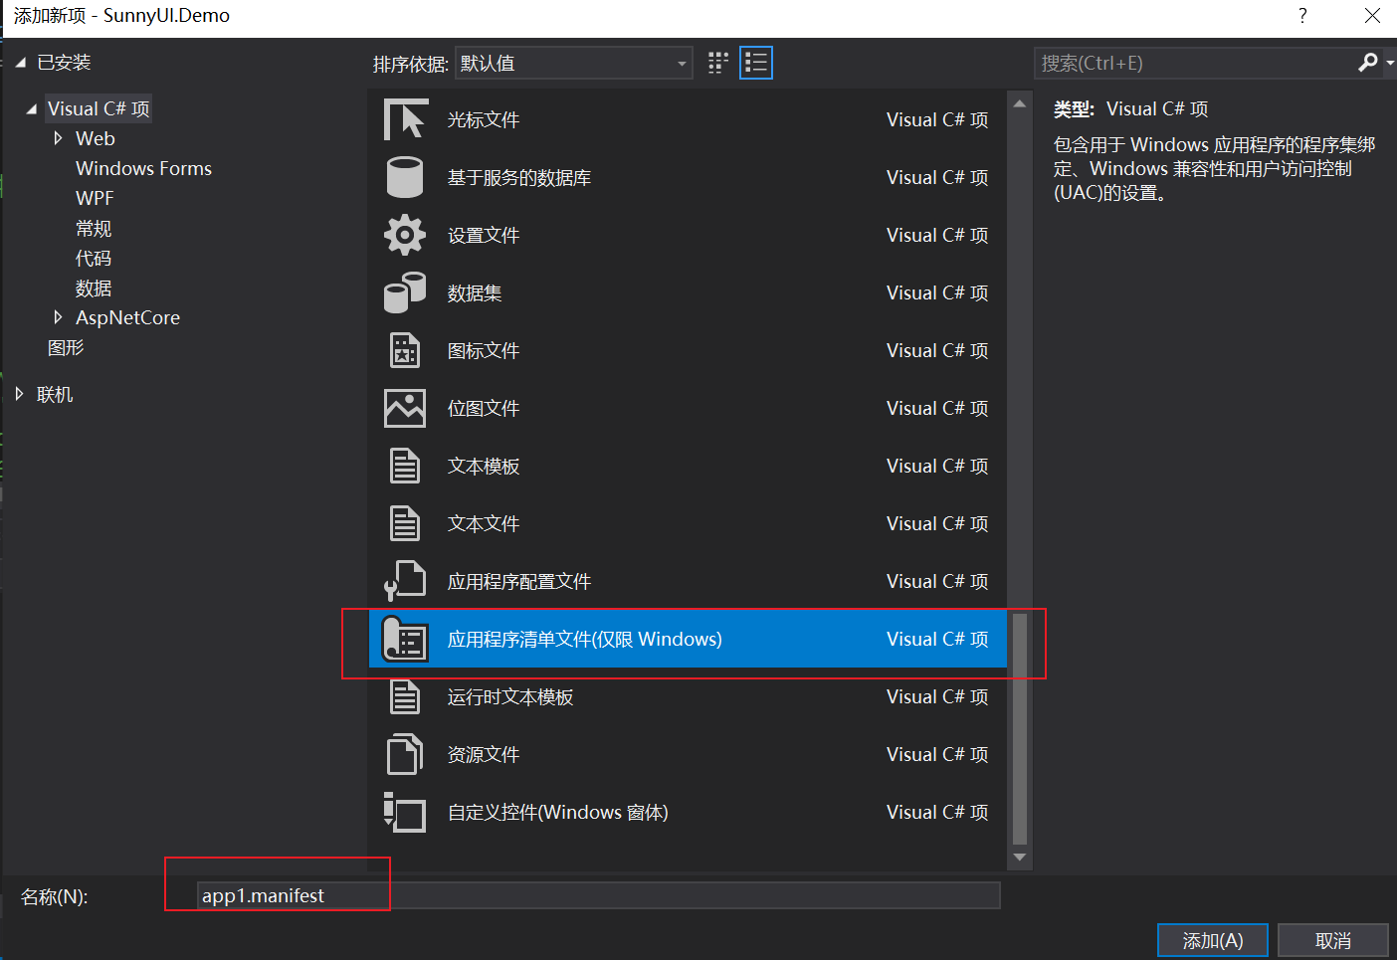Image resolution: width=1397 pixels, height=960 pixels.
Task: Click the resource file (资源文件) icon
Action: 405,754
